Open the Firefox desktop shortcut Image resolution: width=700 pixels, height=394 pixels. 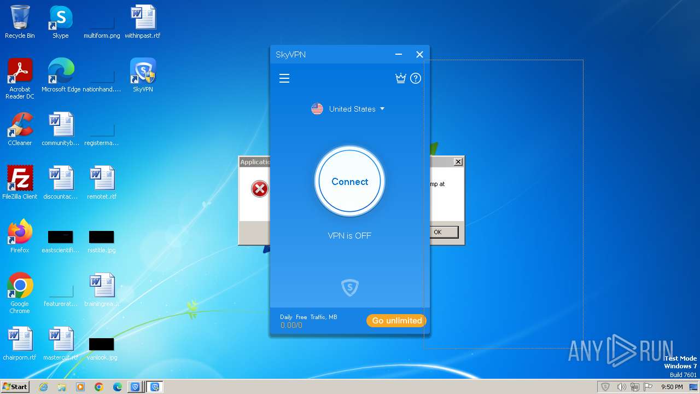(20, 236)
